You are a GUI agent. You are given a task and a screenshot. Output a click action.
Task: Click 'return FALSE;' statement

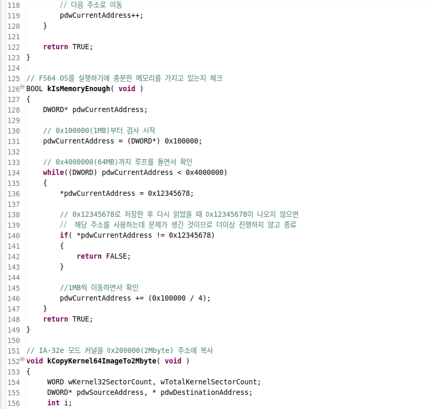(104, 257)
